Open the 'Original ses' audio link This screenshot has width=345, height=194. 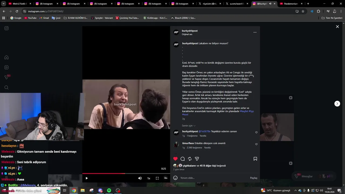pyautogui.click(x=187, y=34)
